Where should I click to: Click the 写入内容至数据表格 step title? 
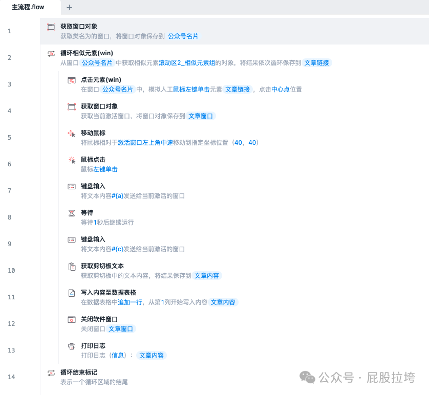109,293
